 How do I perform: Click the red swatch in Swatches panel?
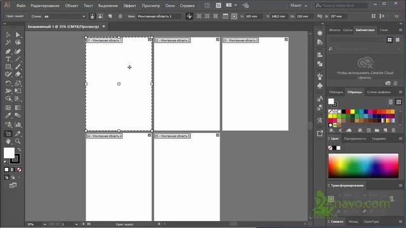pyautogui.click(x=348, y=111)
